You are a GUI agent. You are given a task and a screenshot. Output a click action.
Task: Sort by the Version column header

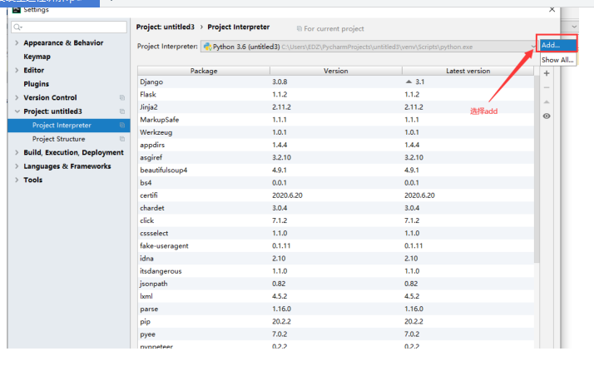click(x=335, y=71)
